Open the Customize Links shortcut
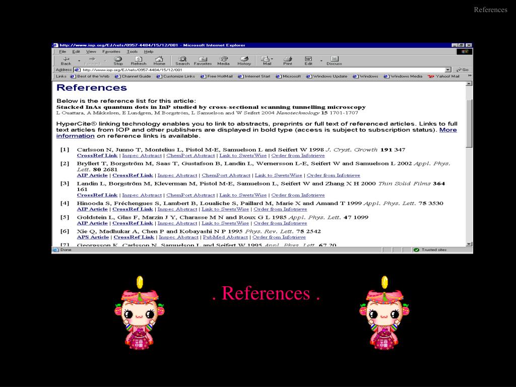This screenshot has width=516, height=387. tap(176, 77)
